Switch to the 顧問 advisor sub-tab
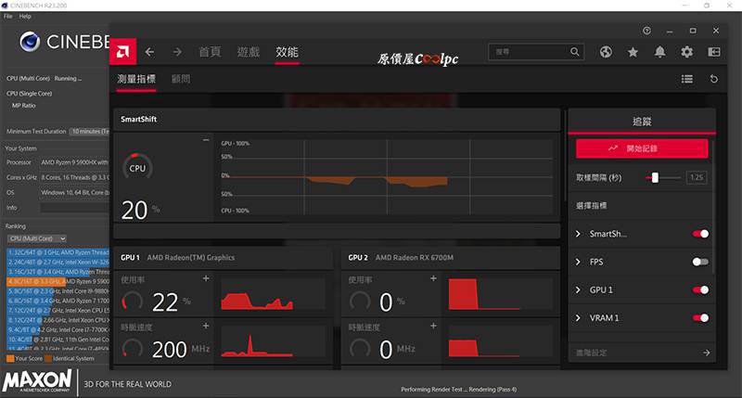742x398 pixels. pyautogui.click(x=181, y=79)
